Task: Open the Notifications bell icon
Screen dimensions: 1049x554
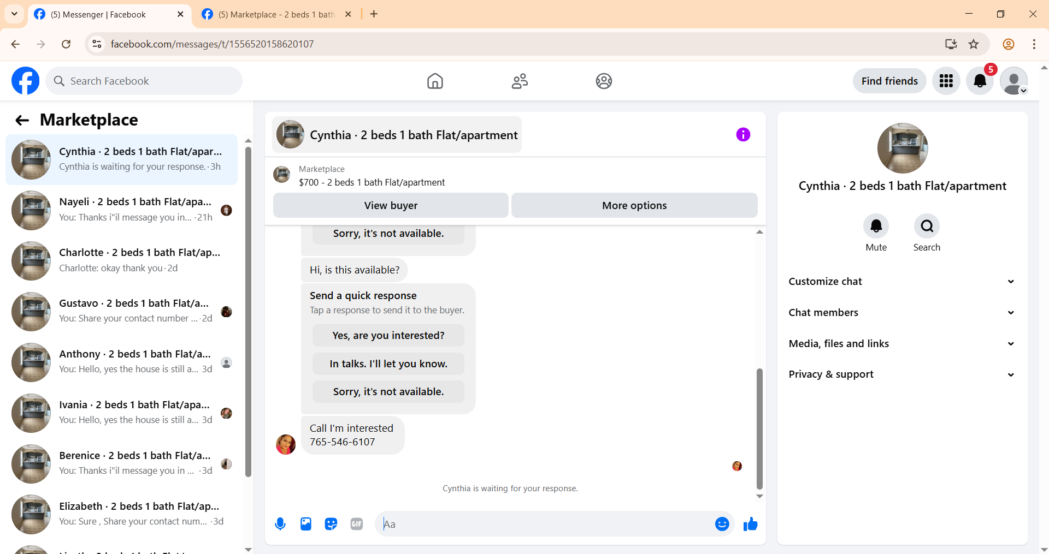Action: [x=980, y=81]
